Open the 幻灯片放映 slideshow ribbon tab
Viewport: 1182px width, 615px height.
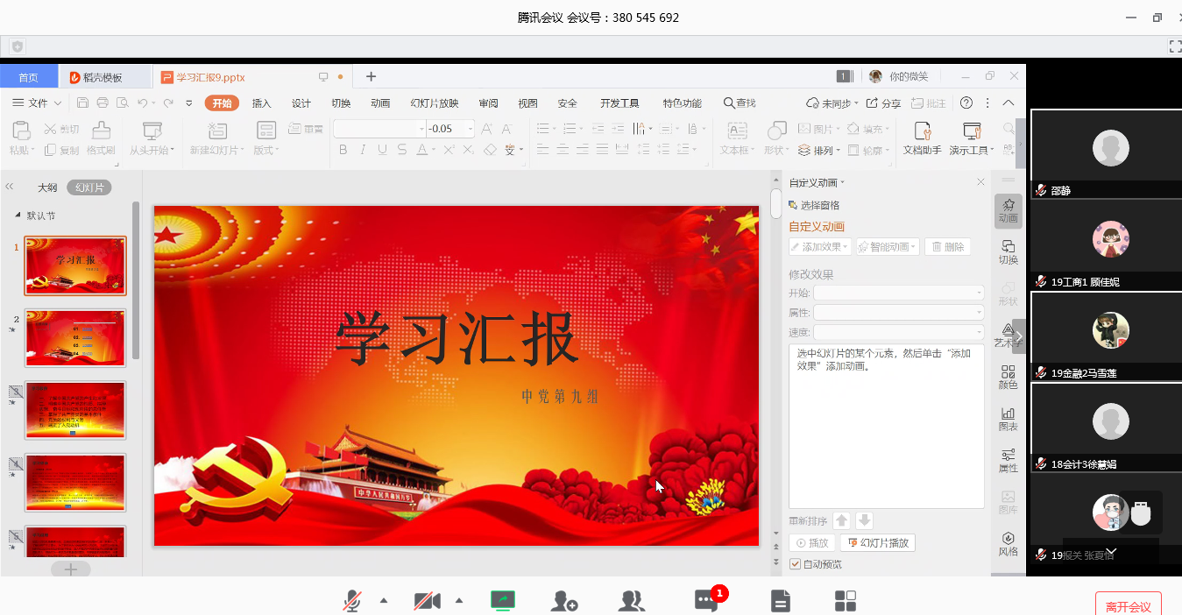[x=435, y=103]
